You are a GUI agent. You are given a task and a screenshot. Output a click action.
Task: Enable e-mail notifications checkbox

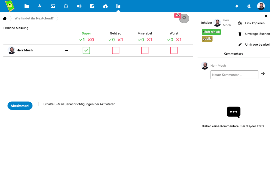coord(40,104)
